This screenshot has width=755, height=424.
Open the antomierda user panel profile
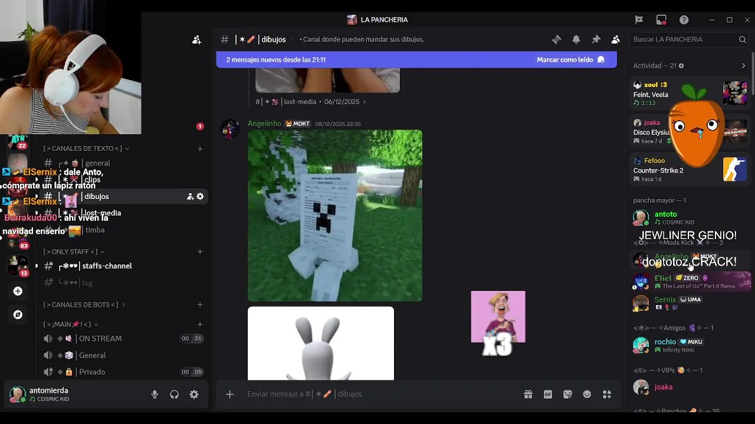pyautogui.click(x=74, y=395)
